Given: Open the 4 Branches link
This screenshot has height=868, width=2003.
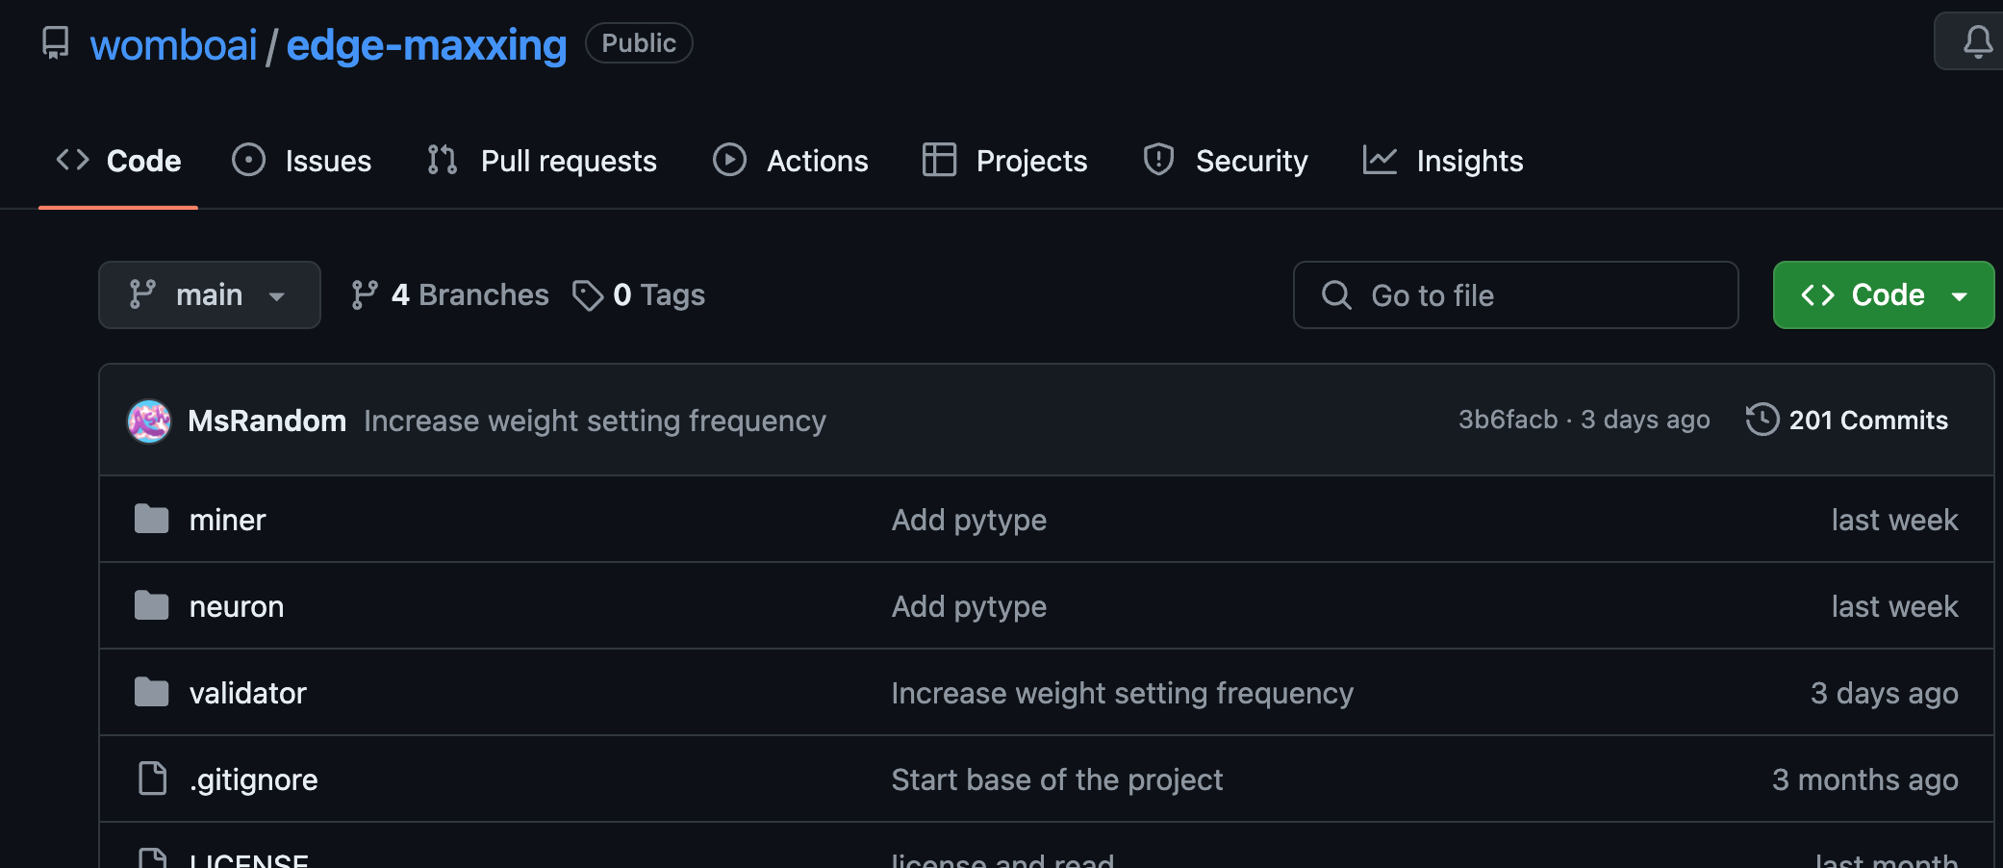Looking at the screenshot, I should tap(450, 295).
